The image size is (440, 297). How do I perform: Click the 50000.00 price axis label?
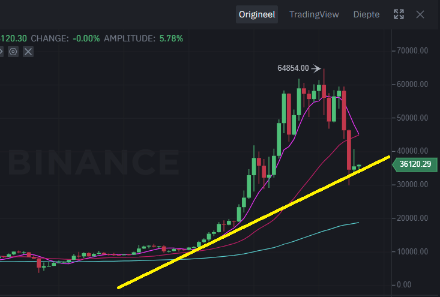tap(412, 118)
